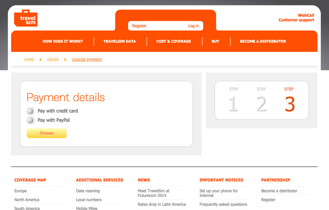Select the Buy menu item

[215, 41]
